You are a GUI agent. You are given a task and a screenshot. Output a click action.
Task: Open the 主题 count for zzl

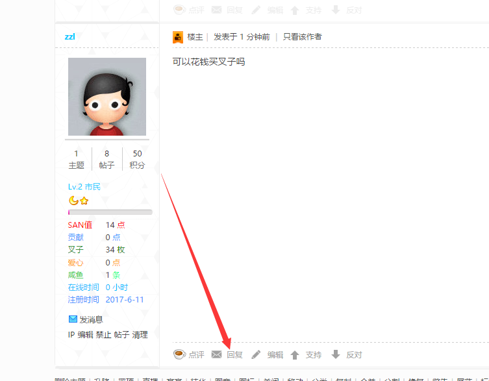coord(76,159)
